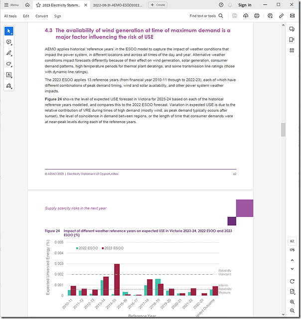Open the share with others icon
The image size is (301, 319).
click(270, 15)
